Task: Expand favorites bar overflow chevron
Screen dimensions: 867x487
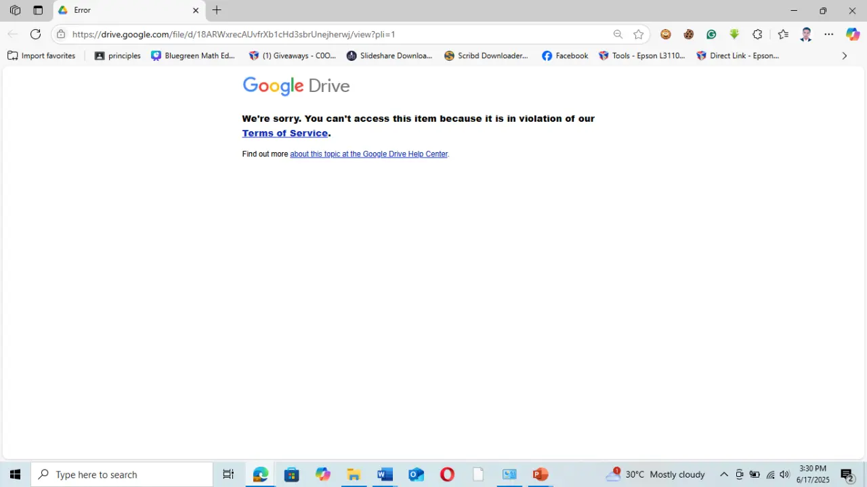Action: 844,56
